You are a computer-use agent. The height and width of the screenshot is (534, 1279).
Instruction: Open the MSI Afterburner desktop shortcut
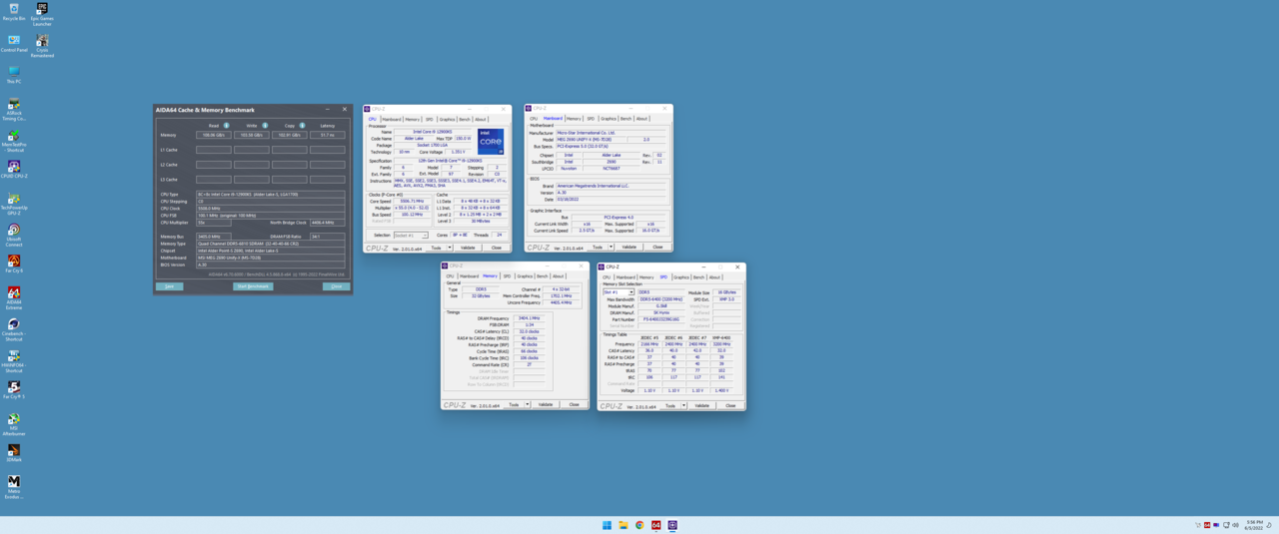tap(14, 420)
